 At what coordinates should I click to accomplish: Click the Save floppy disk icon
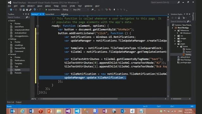click(27, 10)
